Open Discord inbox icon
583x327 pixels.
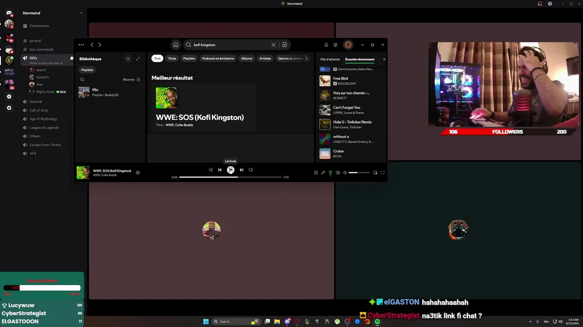tap(540, 4)
